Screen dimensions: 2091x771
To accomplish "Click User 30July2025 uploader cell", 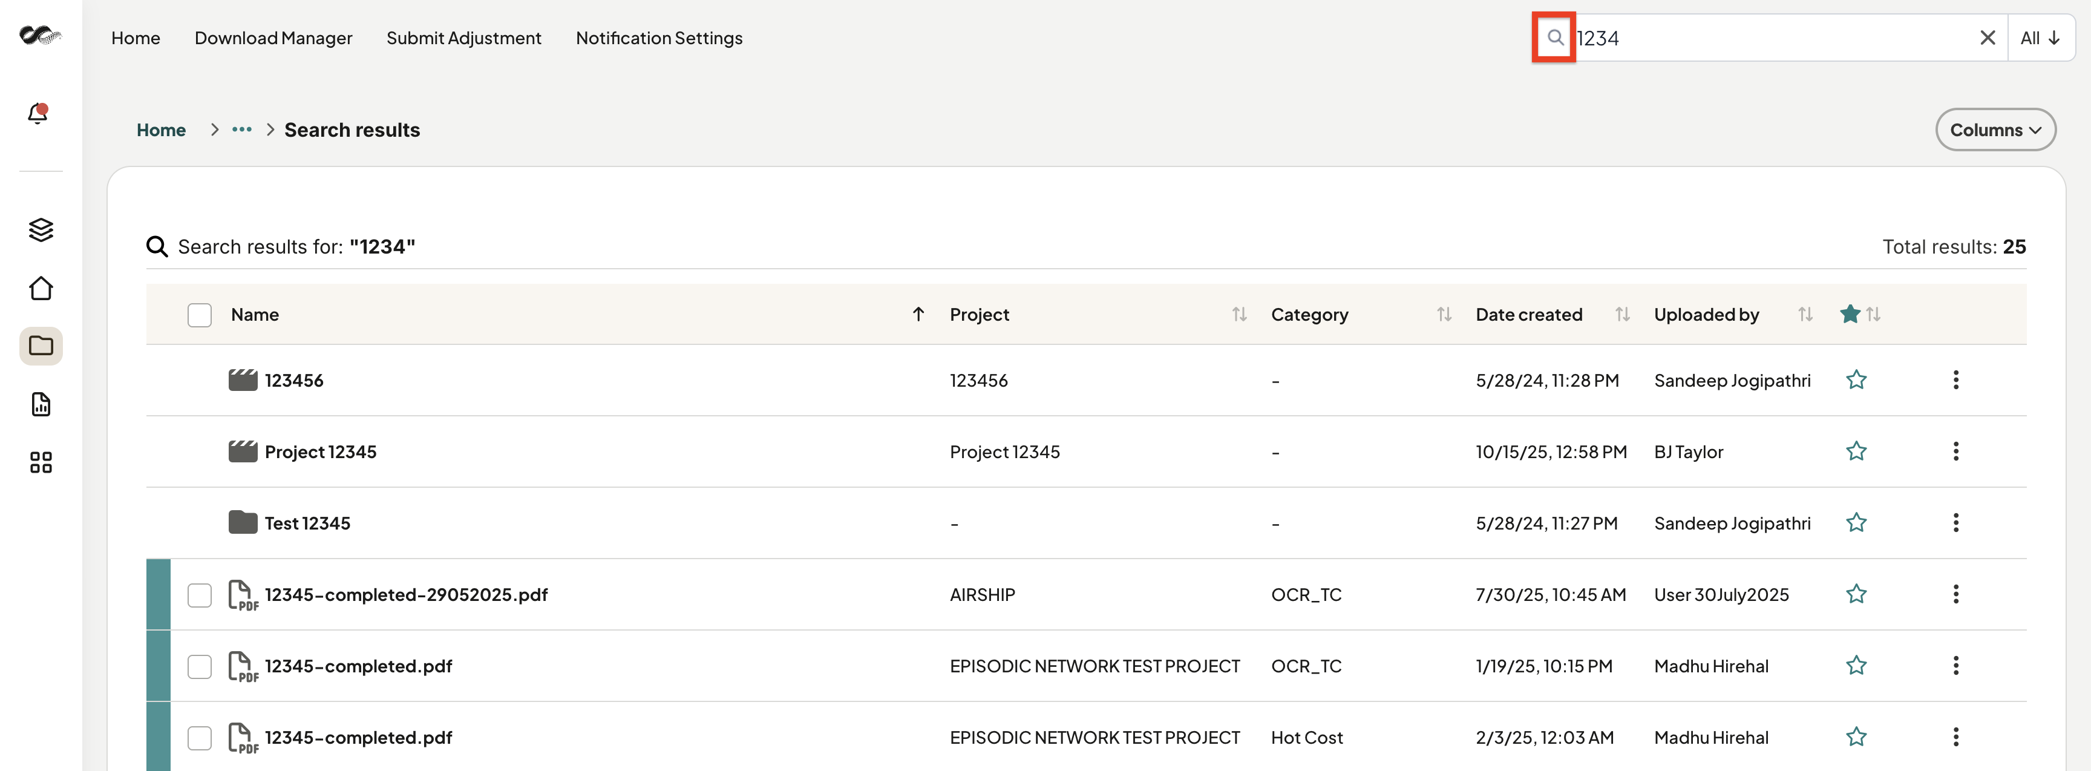I will click(1722, 594).
